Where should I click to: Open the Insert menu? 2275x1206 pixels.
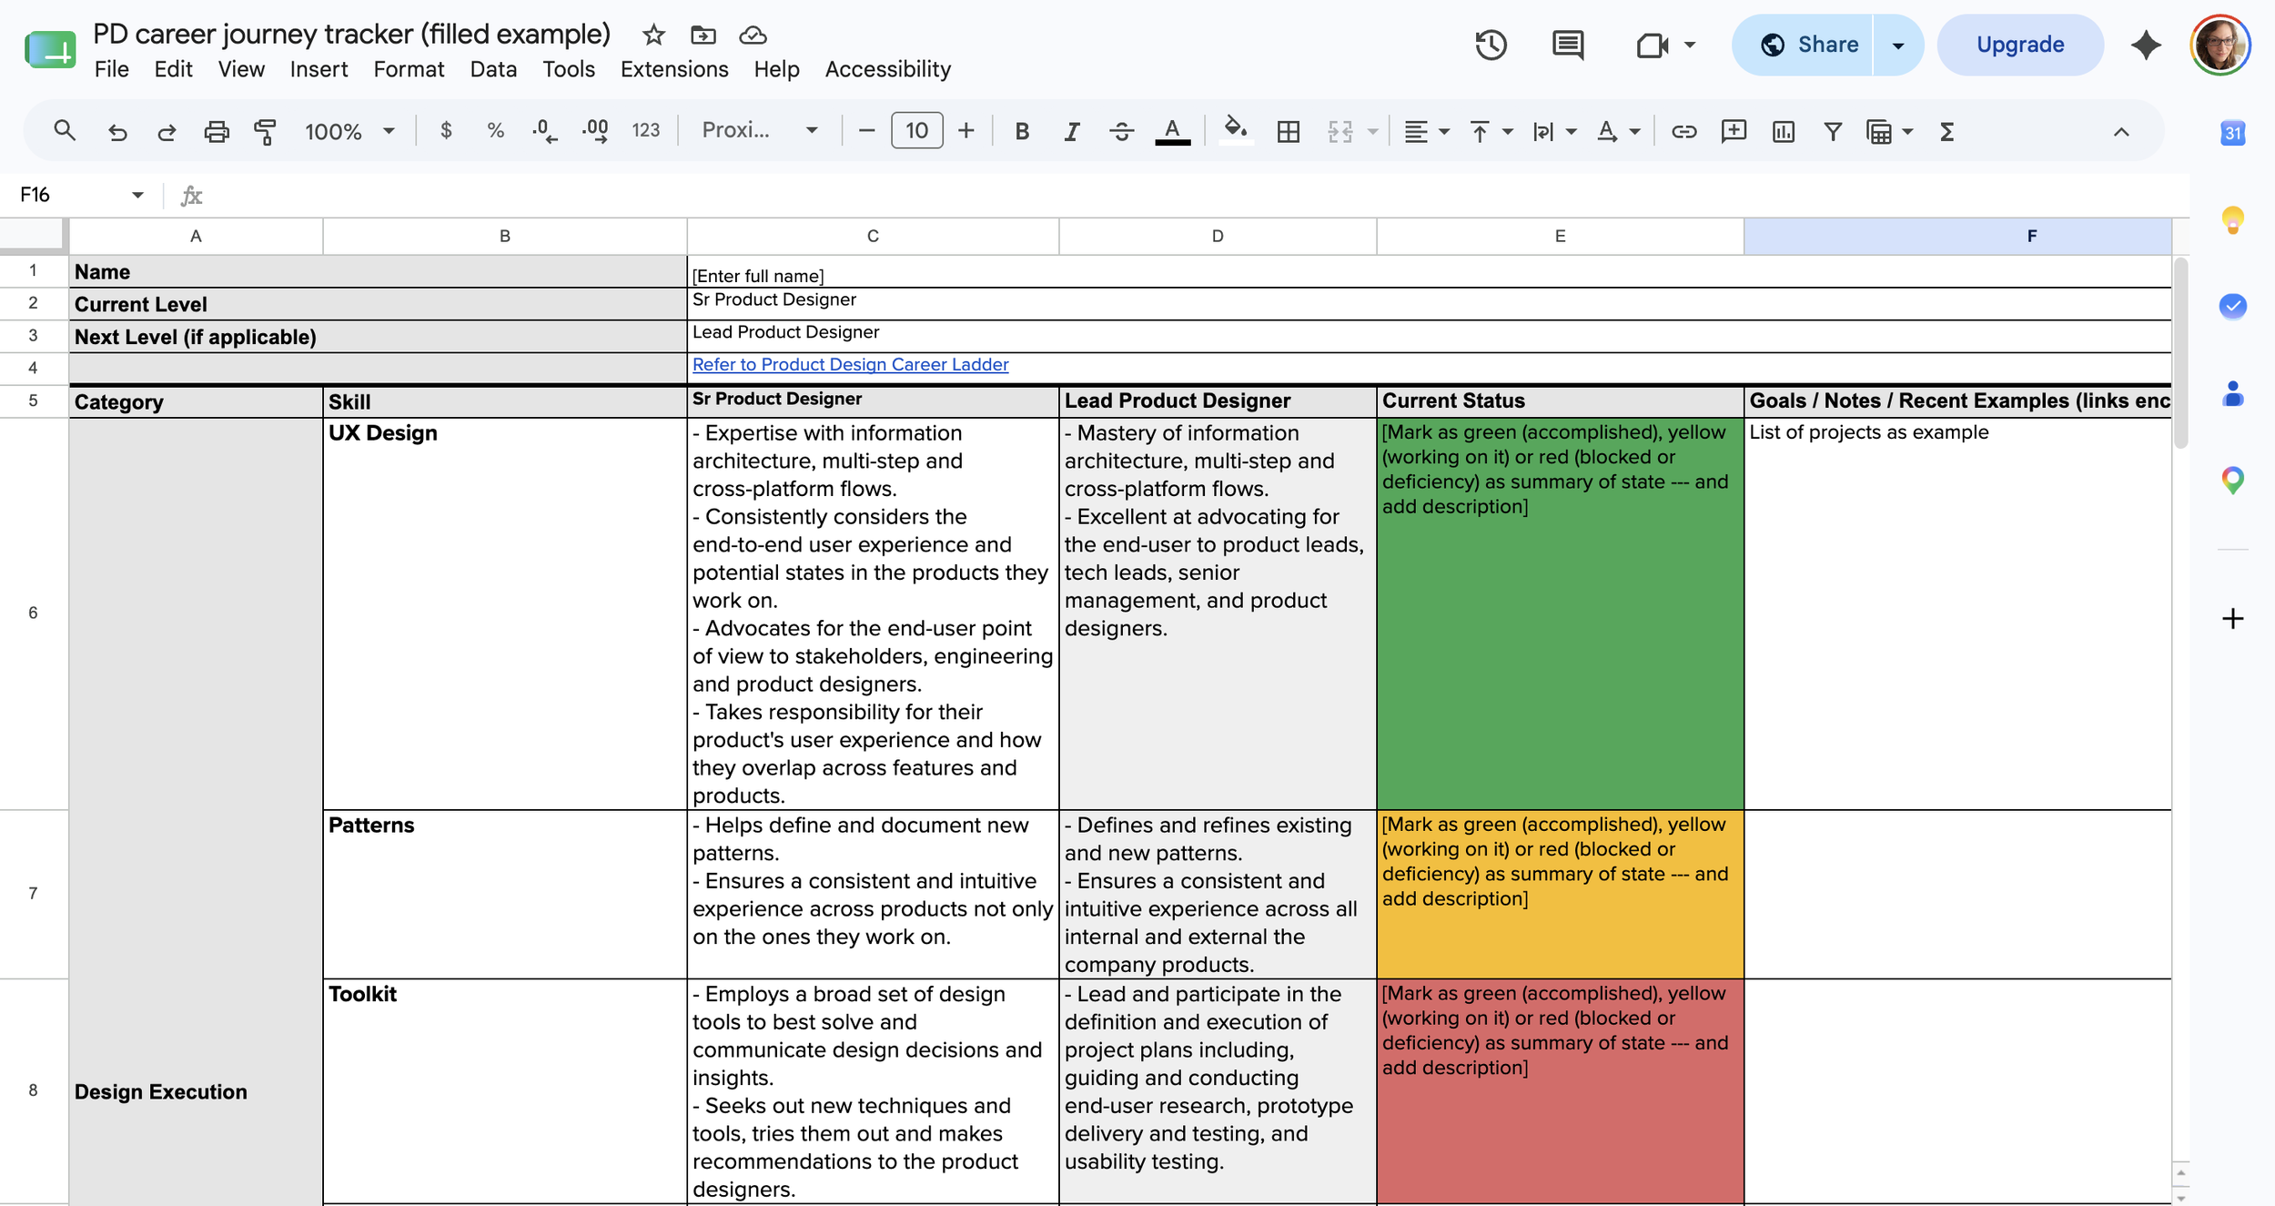click(318, 69)
